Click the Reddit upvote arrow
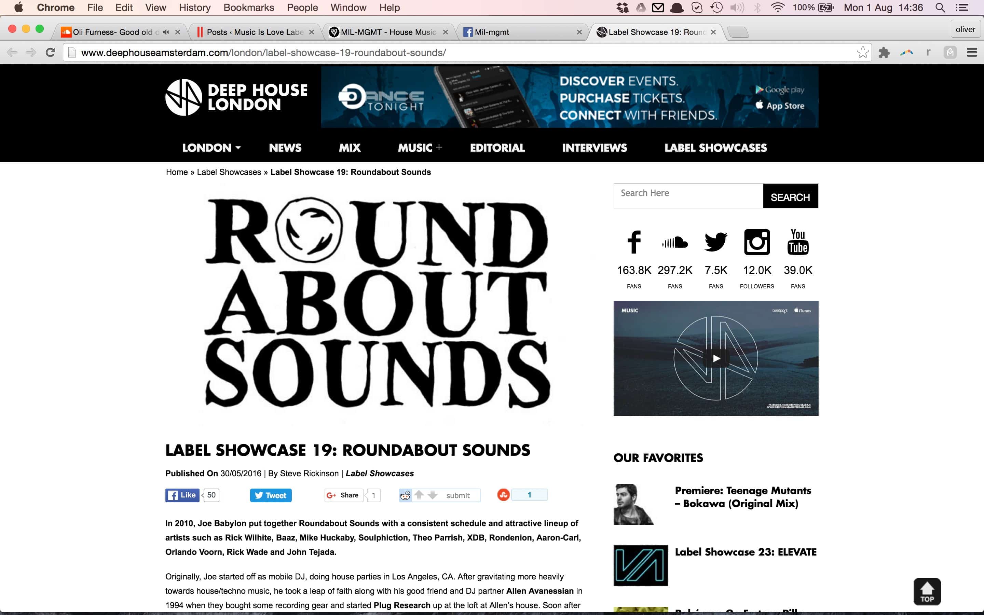The width and height of the screenshot is (984, 615). [x=419, y=495]
